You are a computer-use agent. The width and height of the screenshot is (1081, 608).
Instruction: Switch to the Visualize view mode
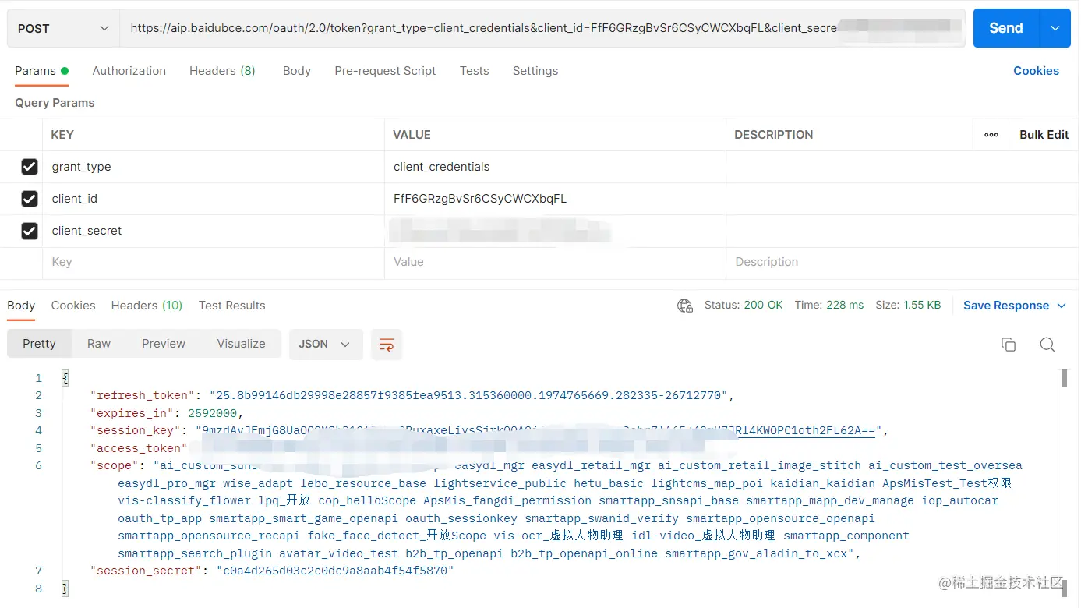pyautogui.click(x=241, y=344)
